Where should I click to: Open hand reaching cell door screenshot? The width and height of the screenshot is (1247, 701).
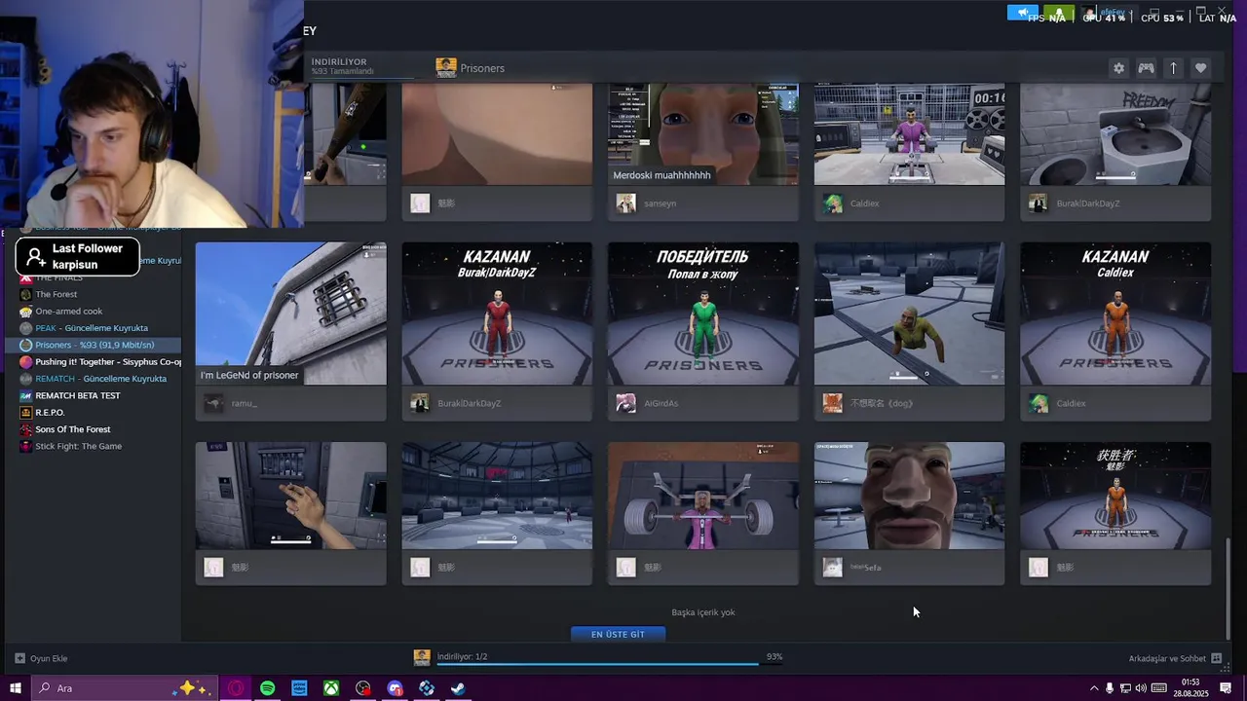[290, 496]
